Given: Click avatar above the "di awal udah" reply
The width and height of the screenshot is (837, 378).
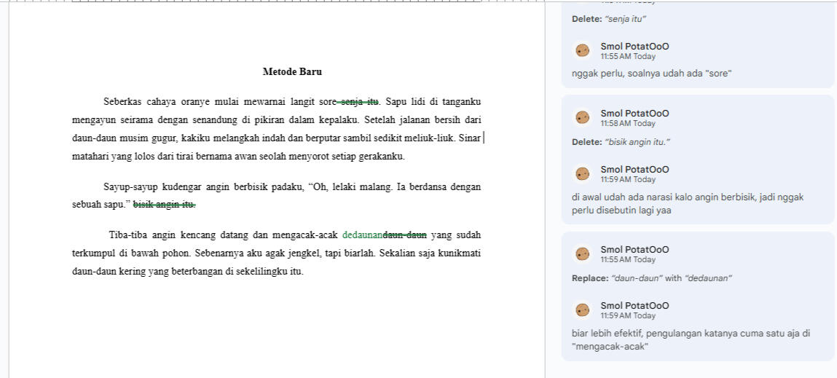Looking at the screenshot, I should [x=582, y=173].
